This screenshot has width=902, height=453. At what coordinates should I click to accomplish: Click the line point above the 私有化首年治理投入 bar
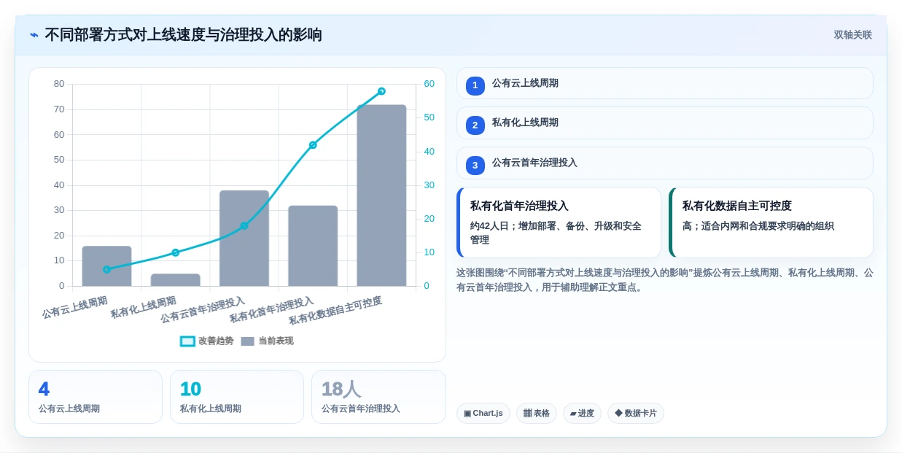tap(313, 145)
